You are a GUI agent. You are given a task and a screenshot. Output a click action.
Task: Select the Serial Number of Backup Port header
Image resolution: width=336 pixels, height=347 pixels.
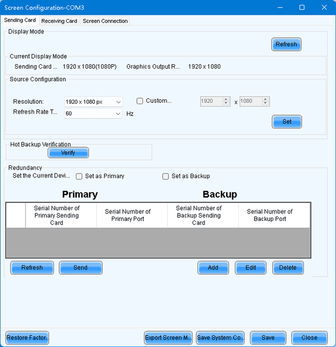pyautogui.click(x=274, y=216)
